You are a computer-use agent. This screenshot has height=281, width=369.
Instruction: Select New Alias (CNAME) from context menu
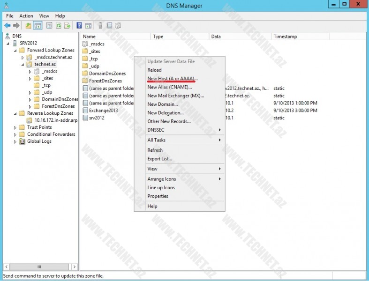pos(169,87)
